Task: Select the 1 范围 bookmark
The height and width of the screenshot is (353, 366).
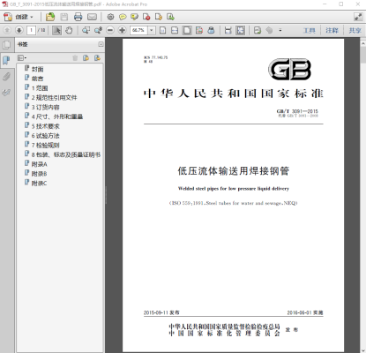Action: [x=40, y=88]
